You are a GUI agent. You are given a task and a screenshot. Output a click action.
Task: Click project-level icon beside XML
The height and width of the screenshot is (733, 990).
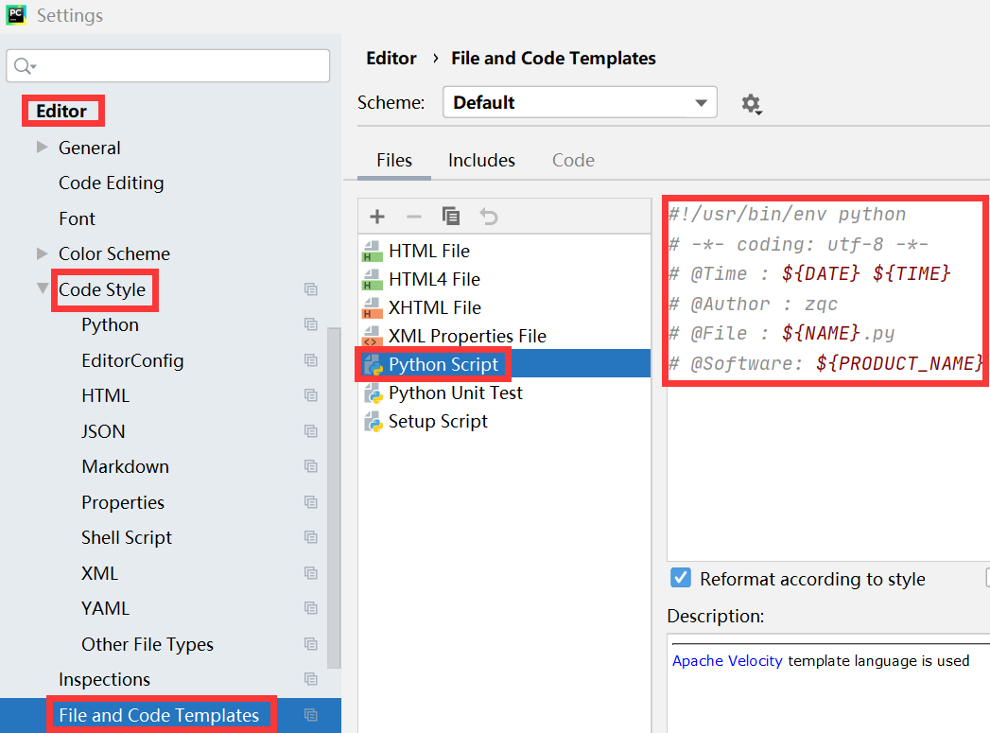point(311,573)
